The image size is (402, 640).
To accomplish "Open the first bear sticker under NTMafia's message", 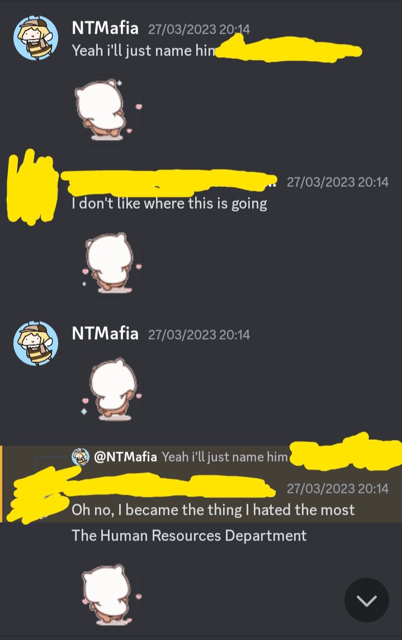I will [107, 110].
